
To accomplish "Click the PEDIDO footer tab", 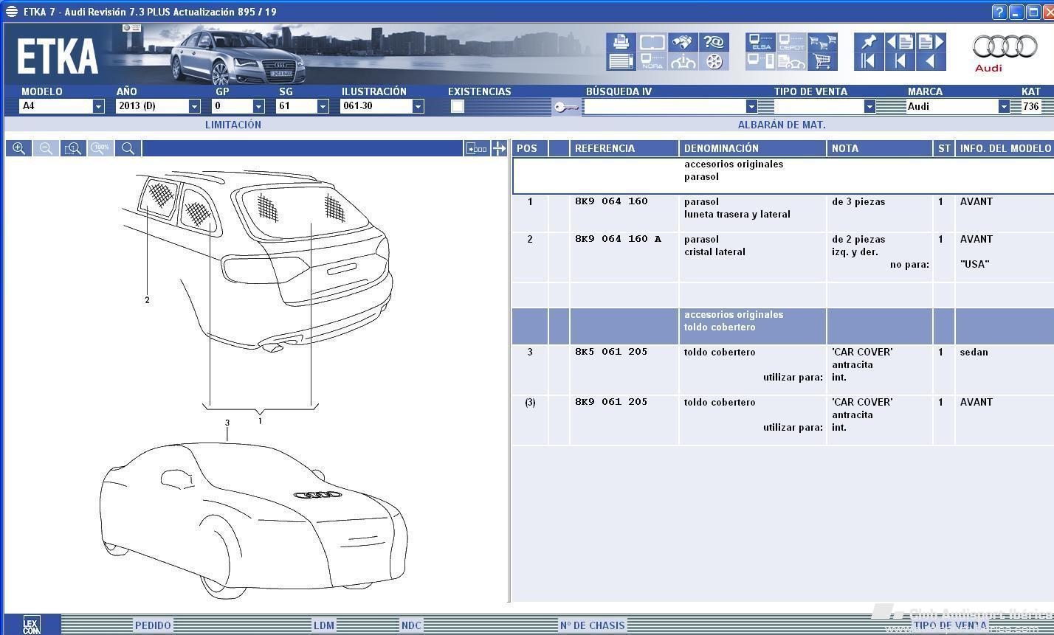I will click(x=153, y=625).
